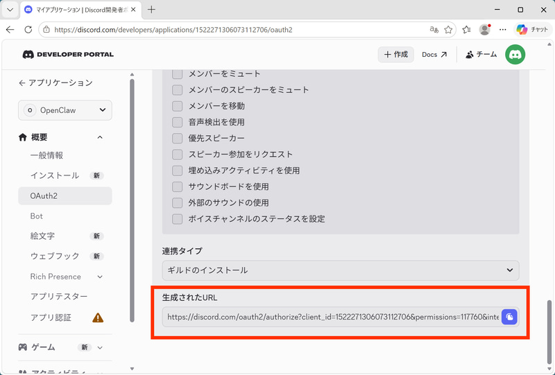Viewport: 555px width, 375px height.
Task: Open the OpenClaw application selector dropdown
Action: 65,110
